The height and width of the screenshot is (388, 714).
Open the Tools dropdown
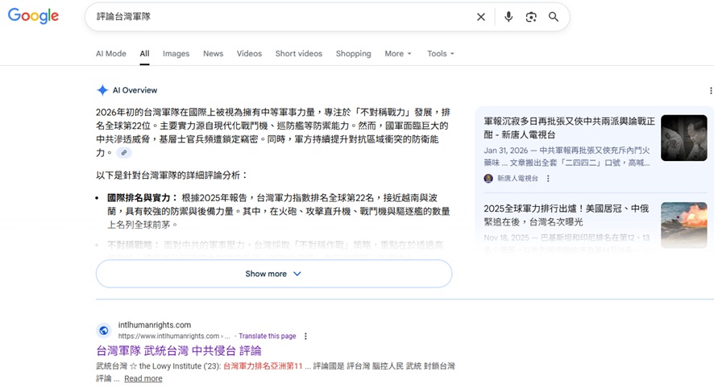(x=440, y=54)
